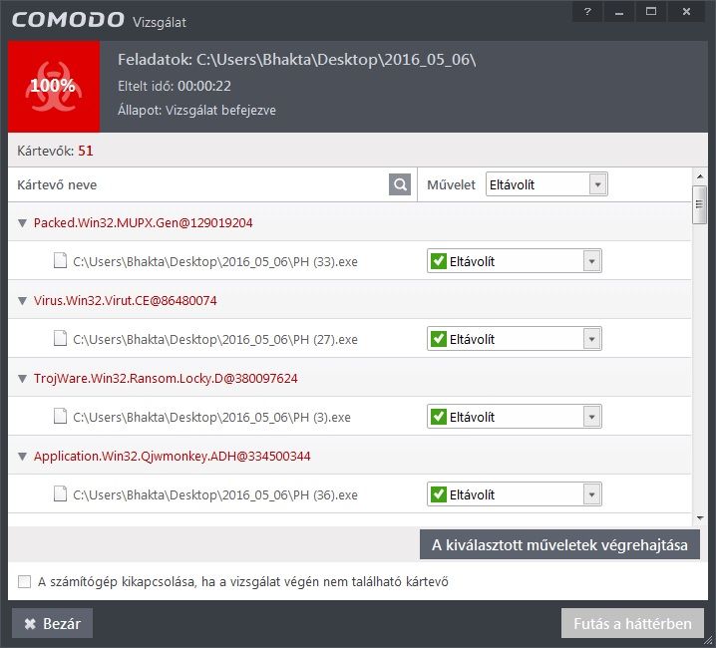Viewport: 716px width, 648px height.
Task: Click the Művelet column label
Action: 451,184
